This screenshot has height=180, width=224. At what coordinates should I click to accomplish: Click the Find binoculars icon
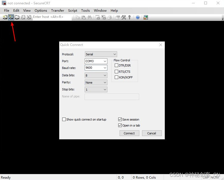coord(90,17)
